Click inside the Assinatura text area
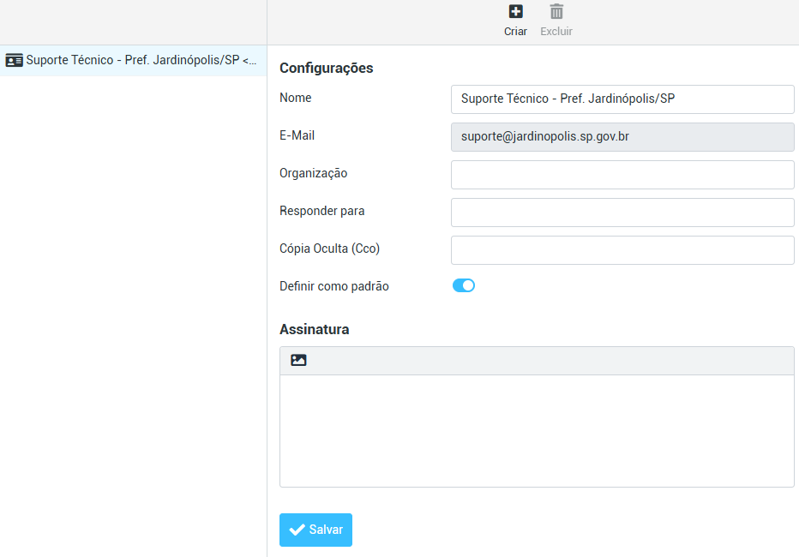 (x=537, y=430)
